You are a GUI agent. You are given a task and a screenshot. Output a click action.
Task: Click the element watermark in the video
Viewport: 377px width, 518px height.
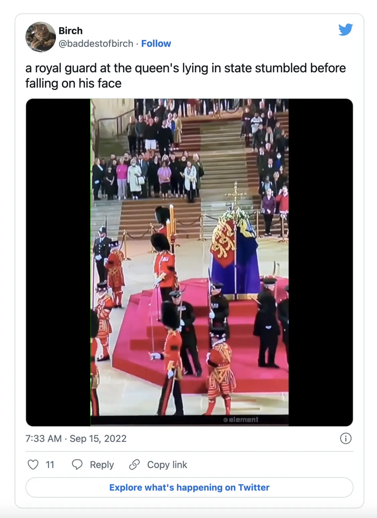point(241,420)
